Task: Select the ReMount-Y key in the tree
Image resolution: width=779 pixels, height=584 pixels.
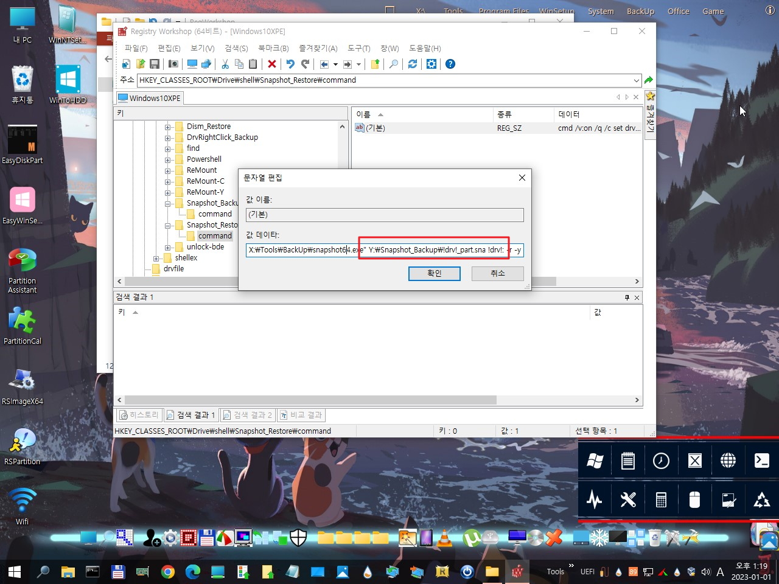Action: 205,192
